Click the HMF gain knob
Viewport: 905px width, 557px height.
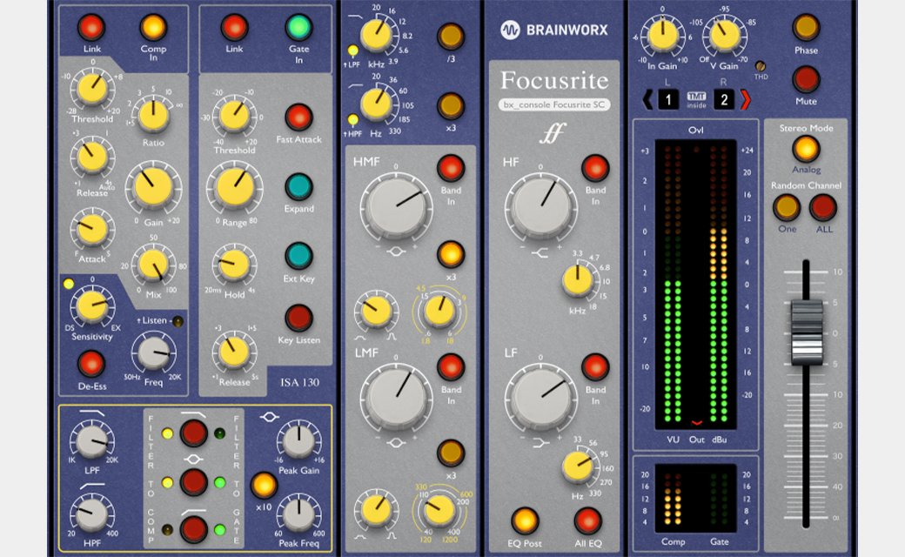click(397, 206)
